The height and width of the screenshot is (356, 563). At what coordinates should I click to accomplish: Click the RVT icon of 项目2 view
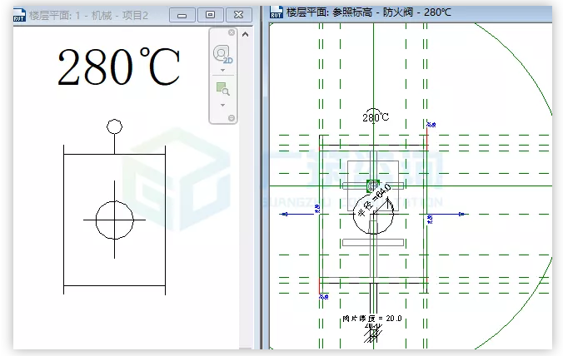pyautogui.click(x=19, y=16)
